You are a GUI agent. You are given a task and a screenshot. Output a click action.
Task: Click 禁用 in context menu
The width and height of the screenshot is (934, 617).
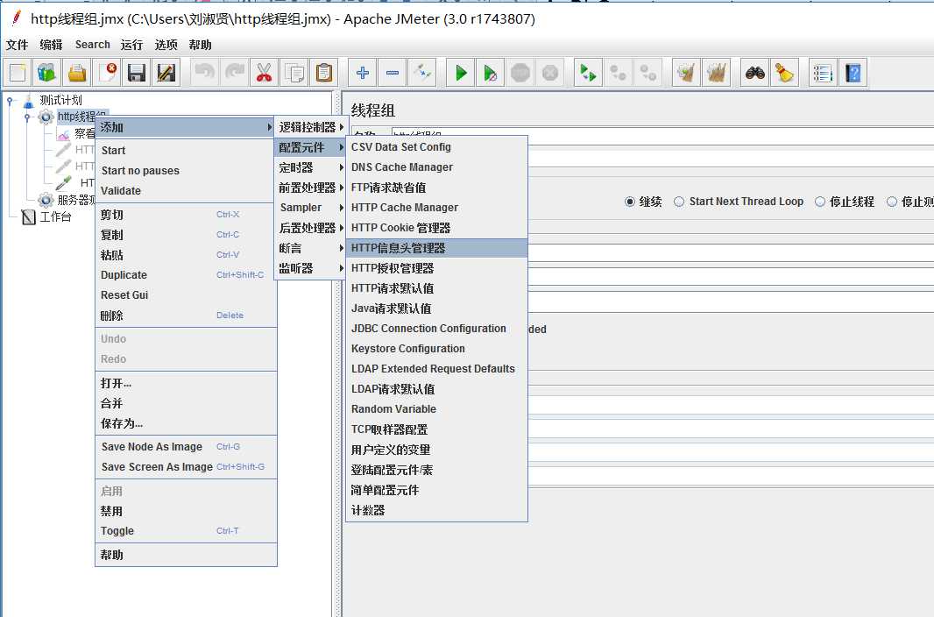[186, 511]
